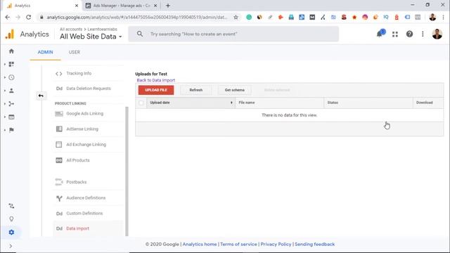Click the back arrow in admin column
This screenshot has width=450, height=253.
[41, 96]
